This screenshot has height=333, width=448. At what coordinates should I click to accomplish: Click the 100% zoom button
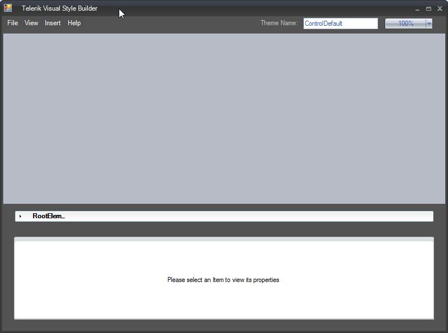point(405,24)
